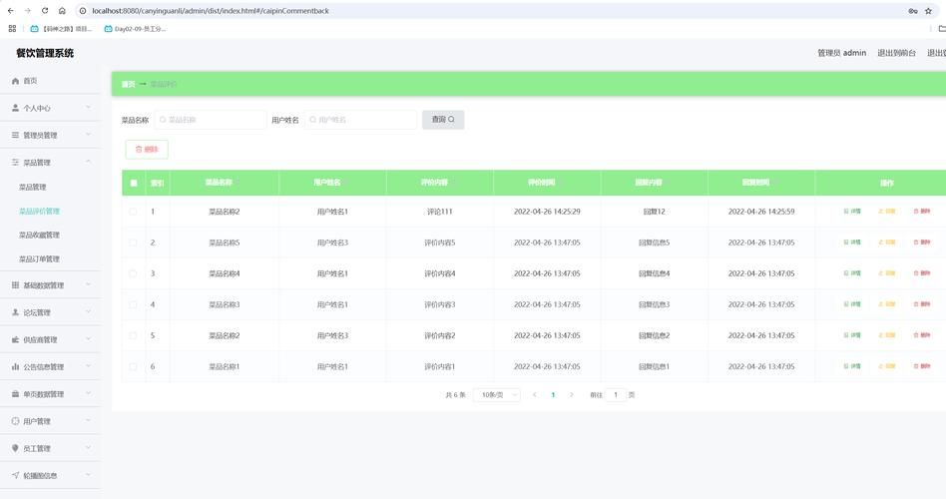Screen dimensions: 946x499
Task: Click the 首页 house icon in sidebar
Action: point(15,81)
